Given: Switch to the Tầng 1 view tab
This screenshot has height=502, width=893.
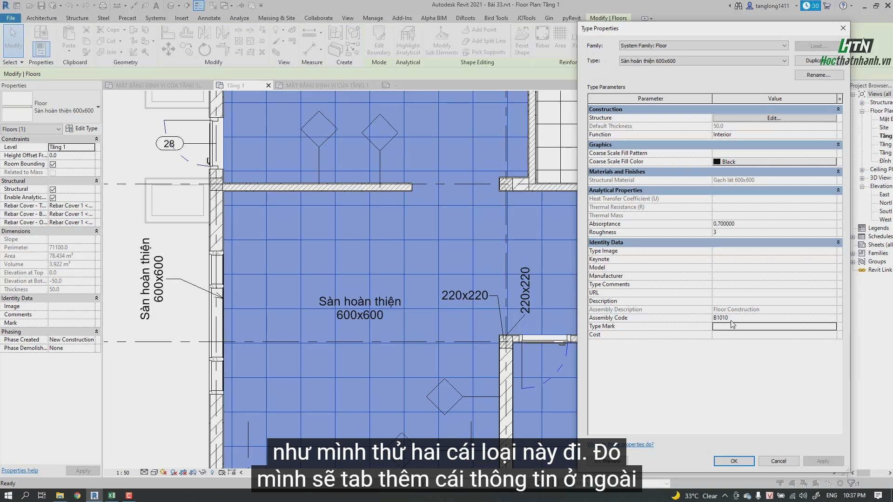Looking at the screenshot, I should click(x=235, y=86).
